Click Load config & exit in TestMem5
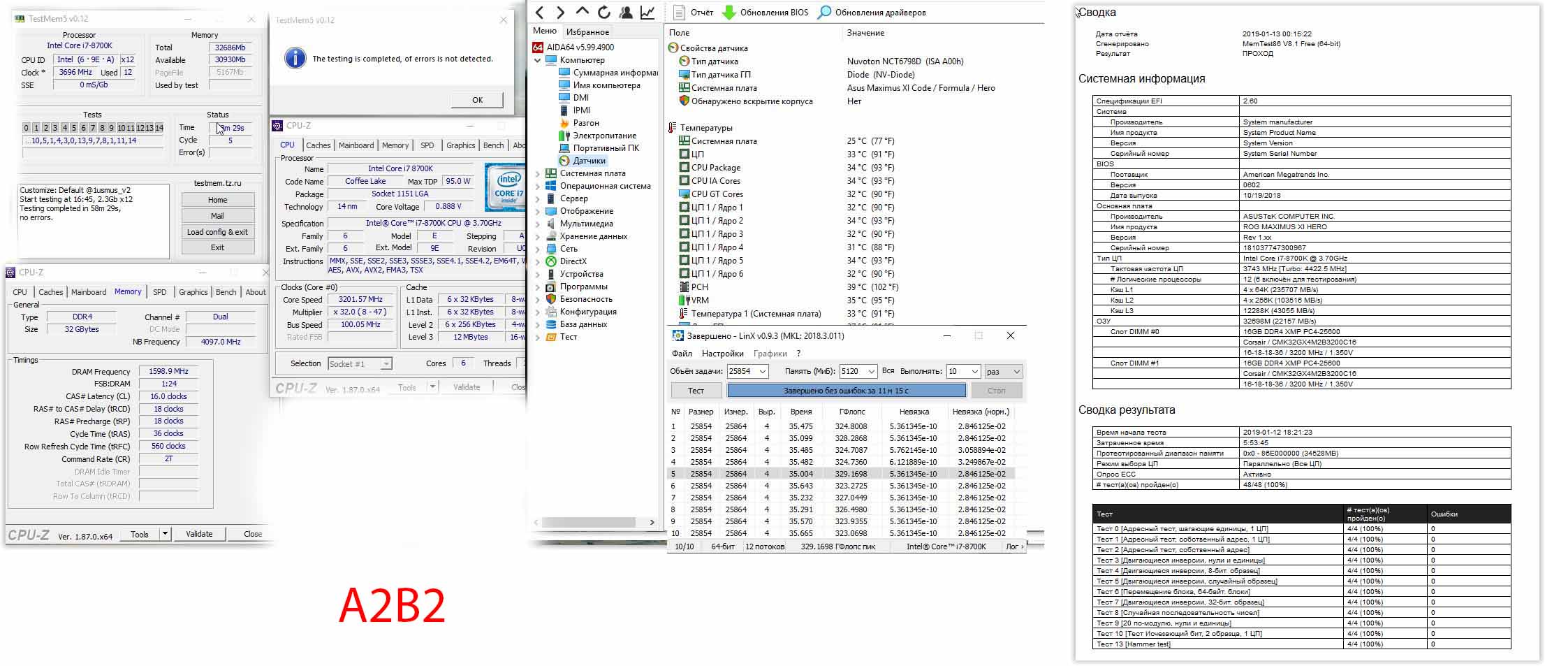Screen dimensions: 1545x666 pos(217,232)
